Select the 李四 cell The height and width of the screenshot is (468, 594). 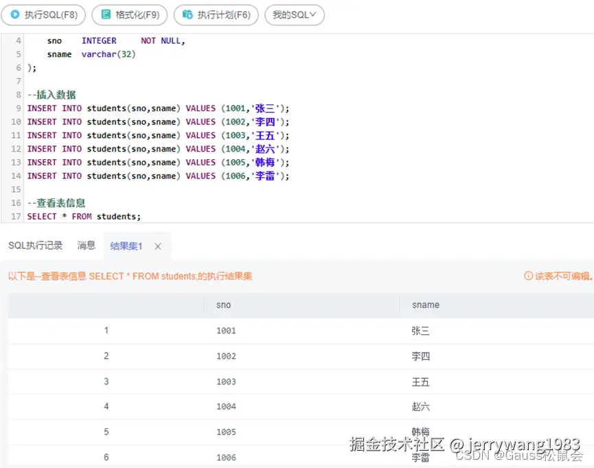point(420,356)
